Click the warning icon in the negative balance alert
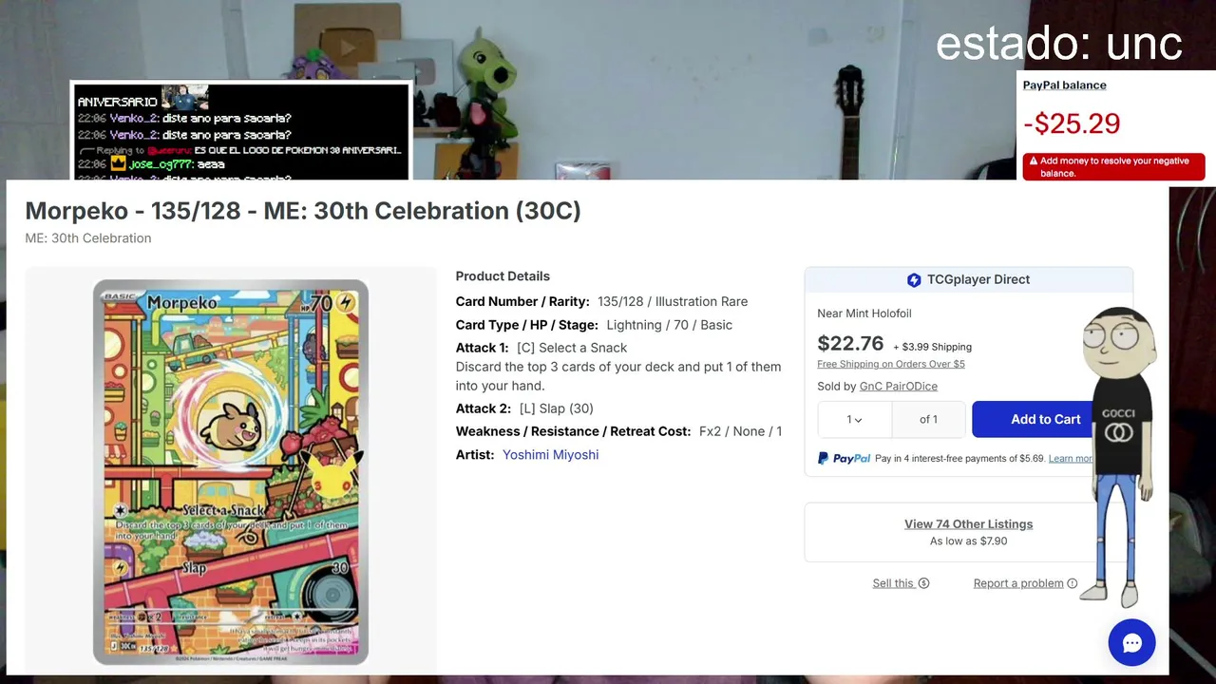1216x684 pixels. coord(1033,161)
